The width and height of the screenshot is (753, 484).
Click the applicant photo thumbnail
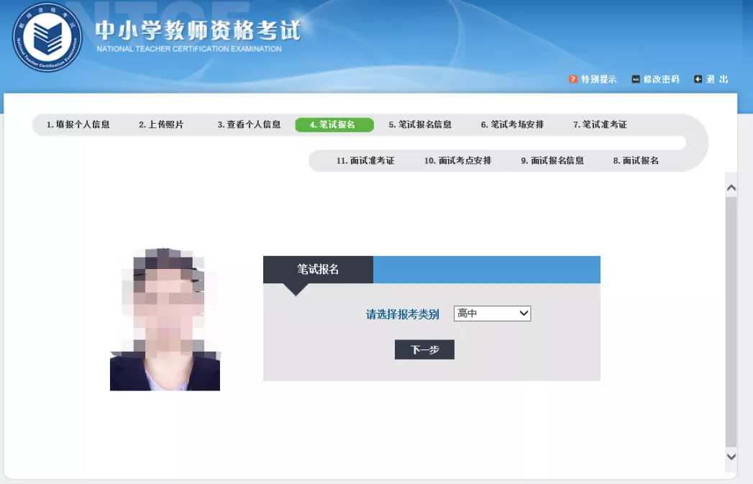coord(165,320)
